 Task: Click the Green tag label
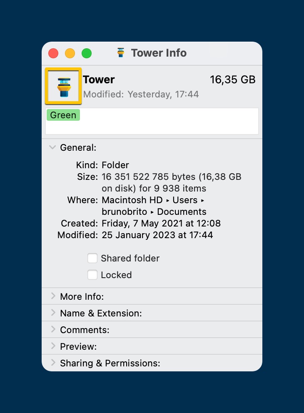pos(63,115)
